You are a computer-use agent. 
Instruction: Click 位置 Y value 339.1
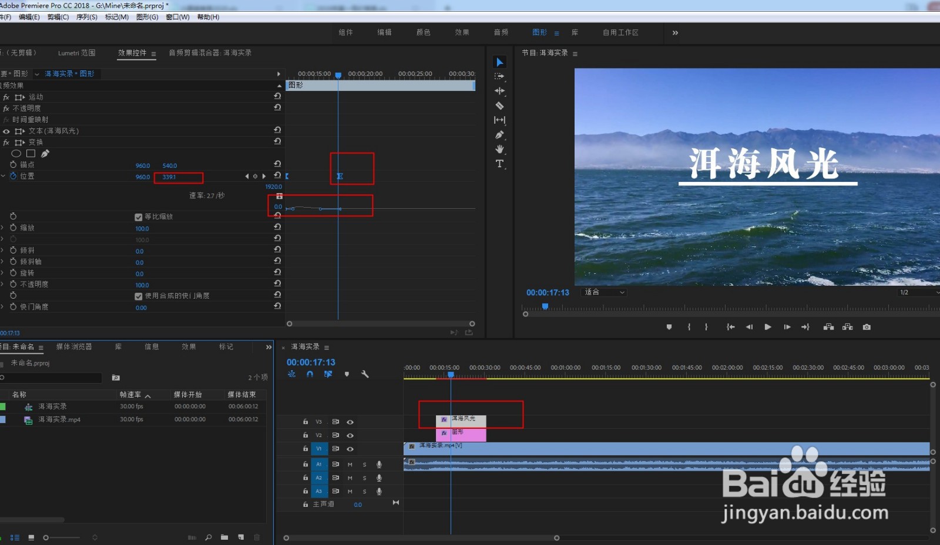coord(169,177)
